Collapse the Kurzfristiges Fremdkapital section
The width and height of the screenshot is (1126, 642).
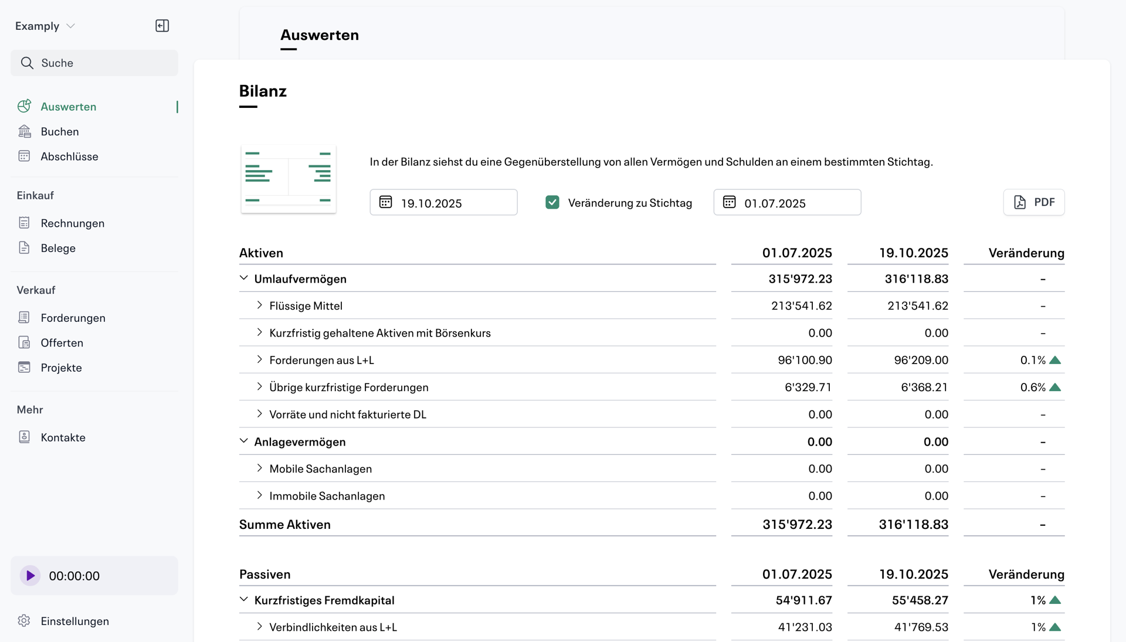[x=244, y=599]
